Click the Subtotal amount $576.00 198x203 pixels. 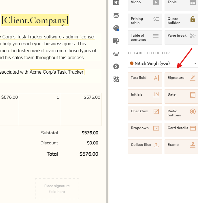tap(90, 133)
